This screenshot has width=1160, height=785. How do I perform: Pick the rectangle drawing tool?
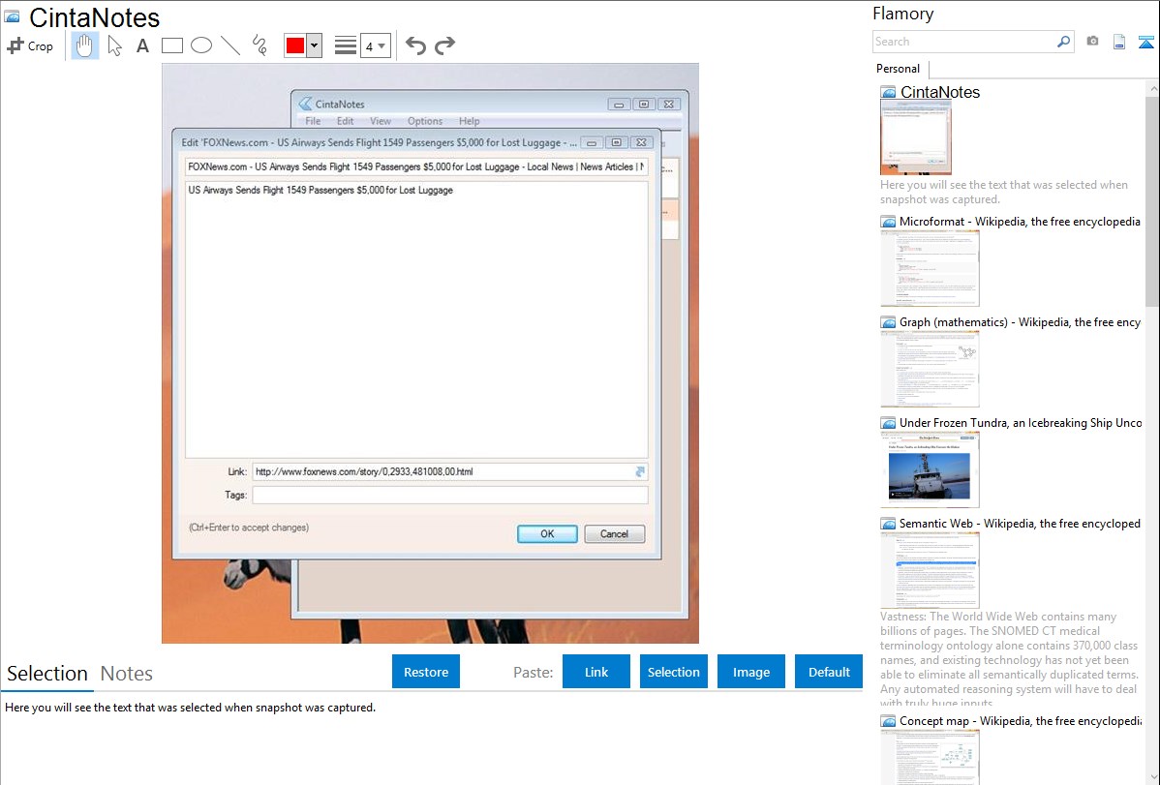[x=171, y=45]
